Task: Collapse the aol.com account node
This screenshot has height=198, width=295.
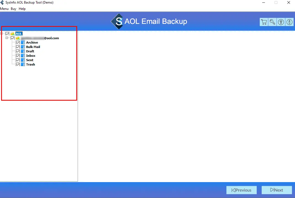Action: click(7, 38)
